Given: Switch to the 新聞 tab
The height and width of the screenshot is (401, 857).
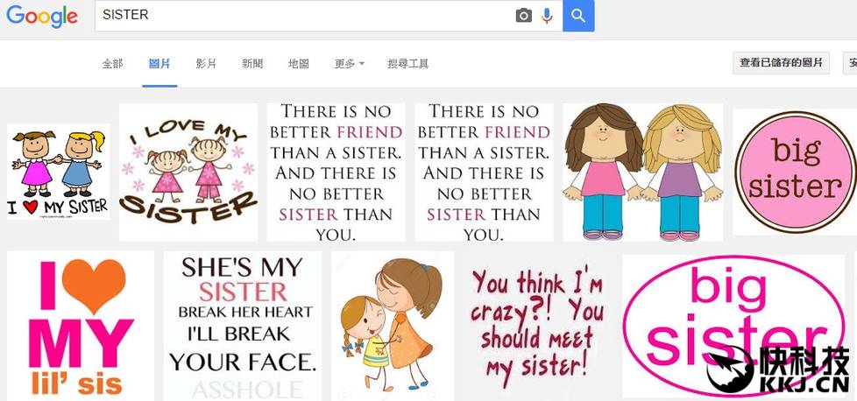Looking at the screenshot, I should pyautogui.click(x=252, y=64).
